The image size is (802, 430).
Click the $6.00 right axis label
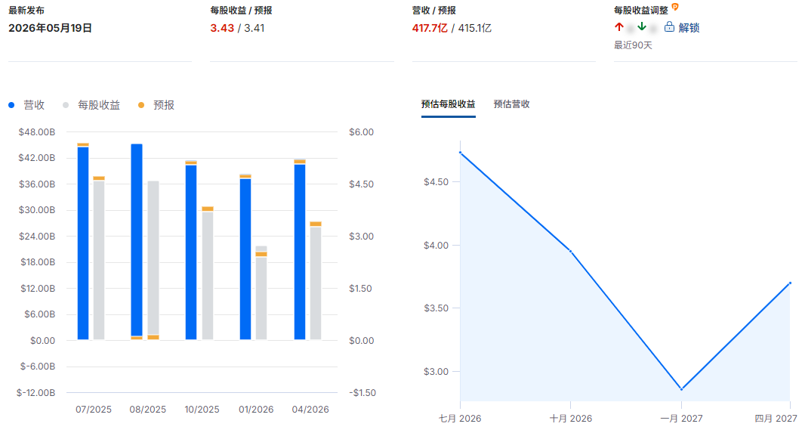coord(361,132)
